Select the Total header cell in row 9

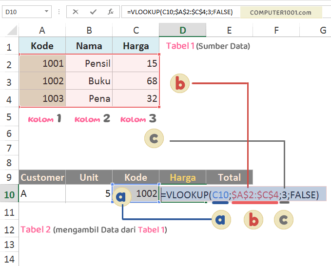229,177
